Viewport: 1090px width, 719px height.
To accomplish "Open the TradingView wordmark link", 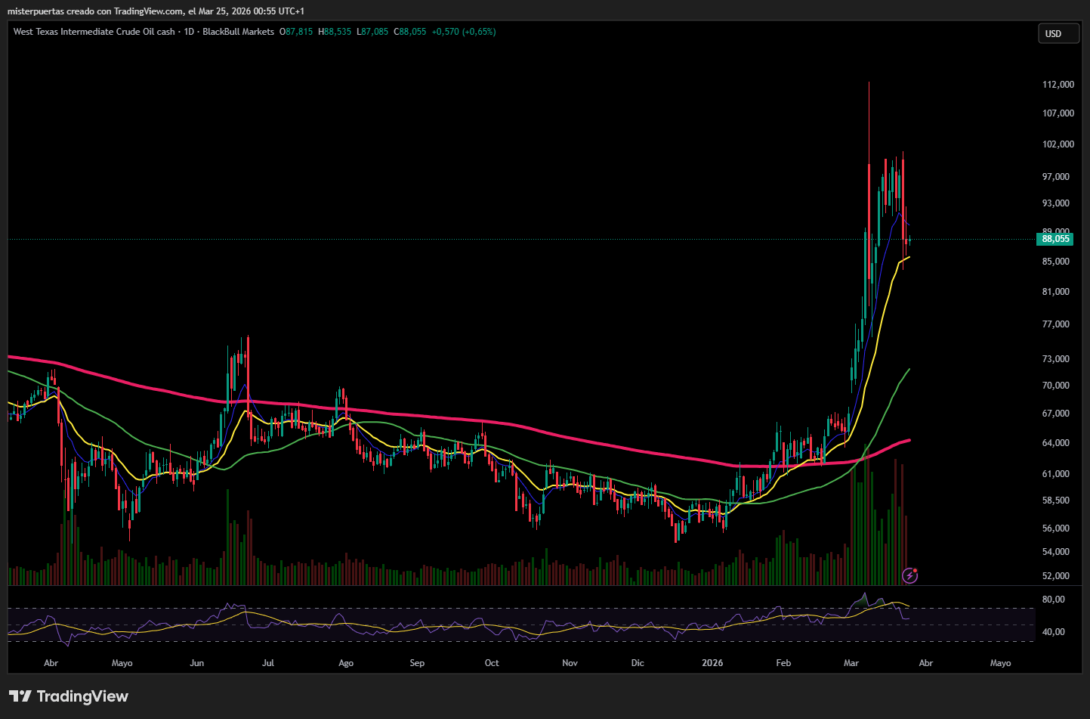I will 82,696.
